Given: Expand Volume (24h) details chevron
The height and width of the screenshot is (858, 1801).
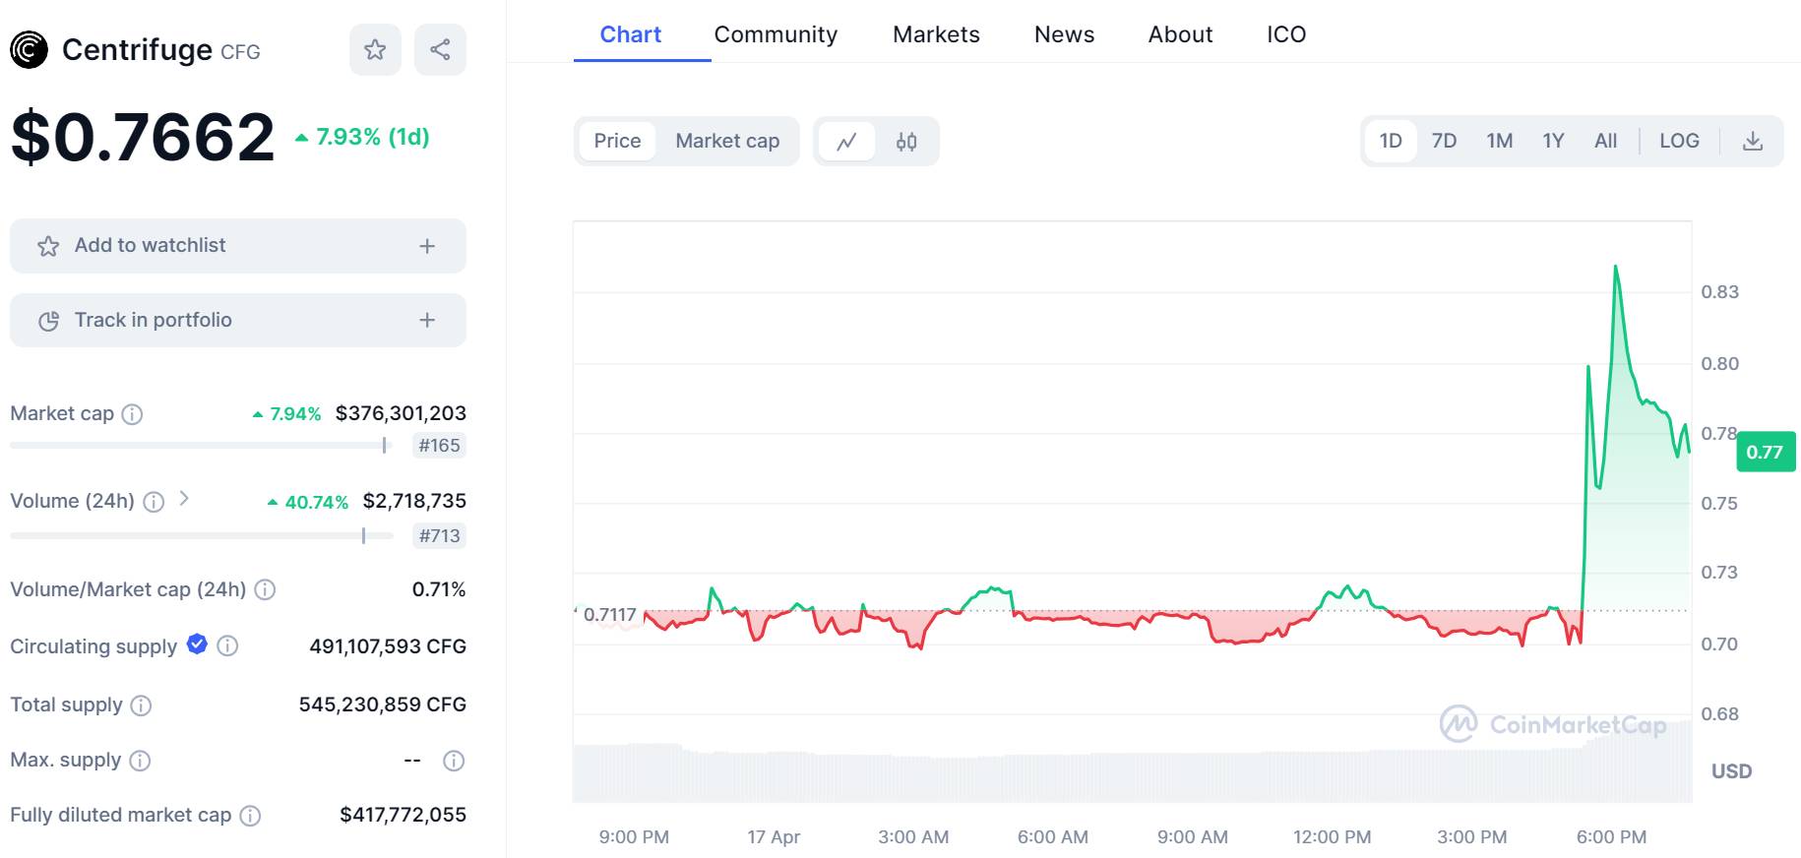Looking at the screenshot, I should click(x=184, y=499).
